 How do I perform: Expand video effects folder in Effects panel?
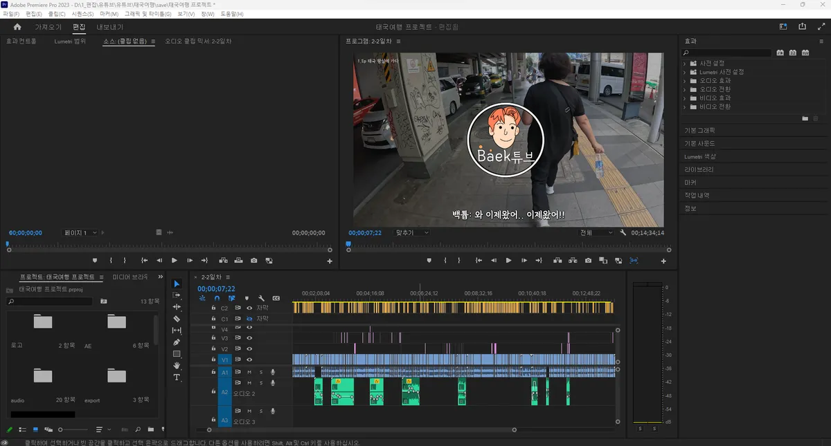pos(685,98)
